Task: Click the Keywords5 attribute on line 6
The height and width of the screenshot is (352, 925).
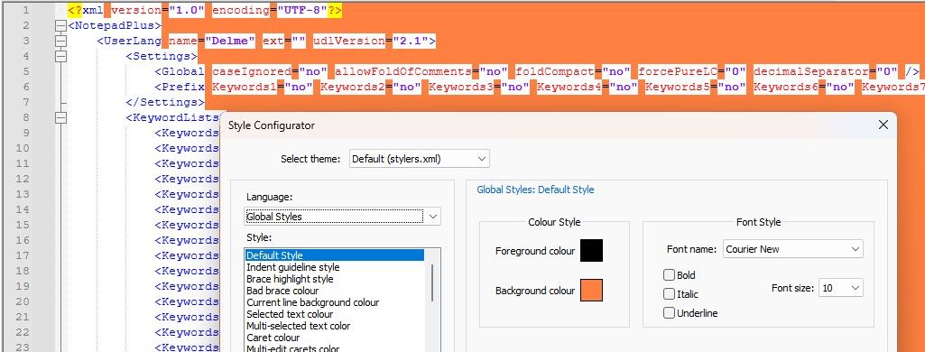Action: pyautogui.click(x=678, y=88)
